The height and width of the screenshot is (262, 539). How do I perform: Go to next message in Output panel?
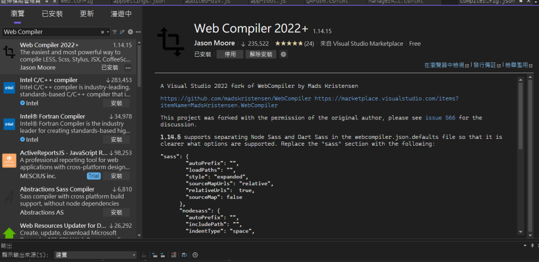[162, 255]
